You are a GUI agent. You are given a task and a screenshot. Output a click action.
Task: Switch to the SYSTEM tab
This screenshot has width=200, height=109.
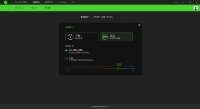[x=36, y=2]
